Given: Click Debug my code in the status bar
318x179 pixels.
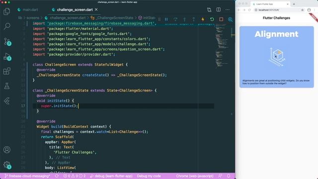Looking at the screenshot, I should 149,176.
